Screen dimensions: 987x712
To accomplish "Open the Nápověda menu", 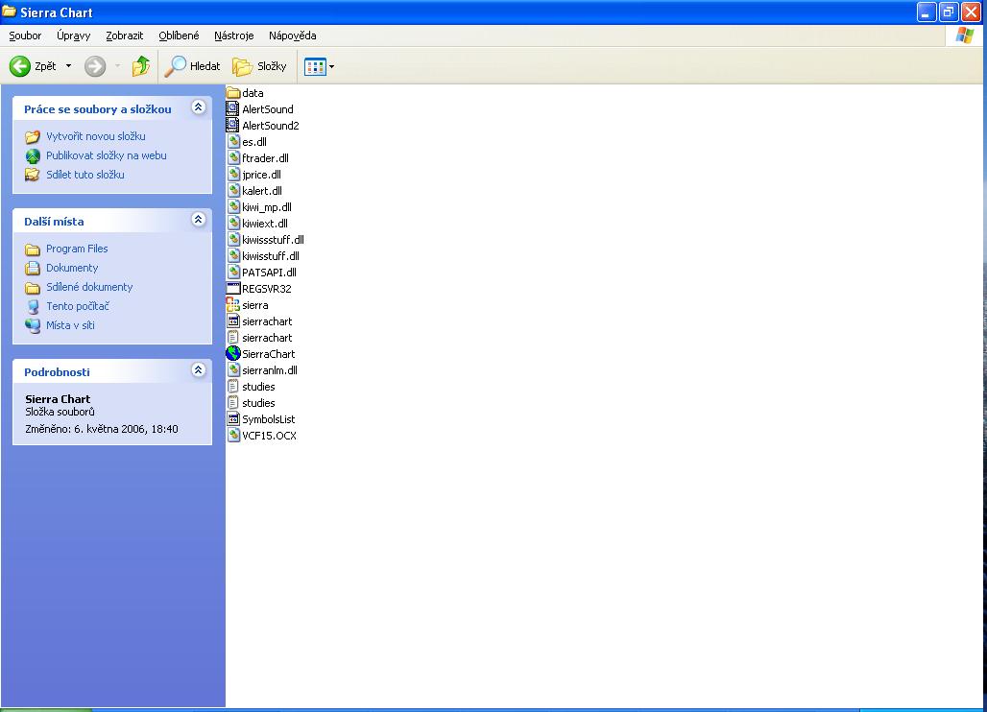I will point(293,36).
